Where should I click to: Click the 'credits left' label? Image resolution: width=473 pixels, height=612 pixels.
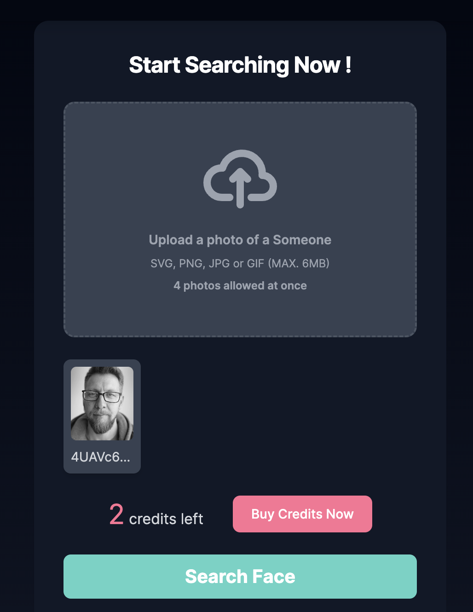tap(166, 519)
